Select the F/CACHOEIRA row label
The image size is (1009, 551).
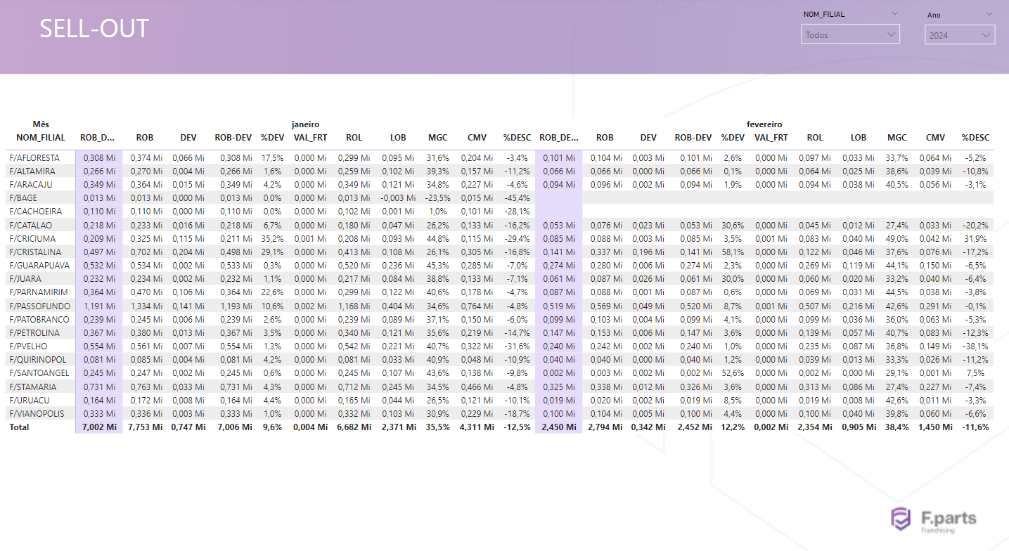click(x=35, y=212)
